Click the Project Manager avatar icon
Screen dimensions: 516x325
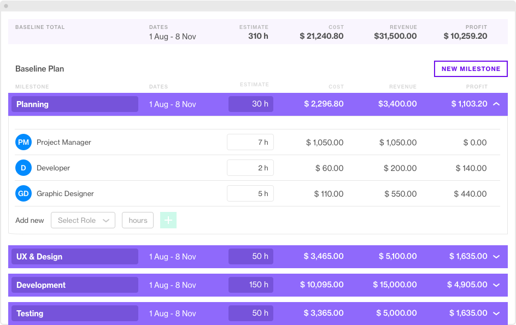[x=22, y=142]
